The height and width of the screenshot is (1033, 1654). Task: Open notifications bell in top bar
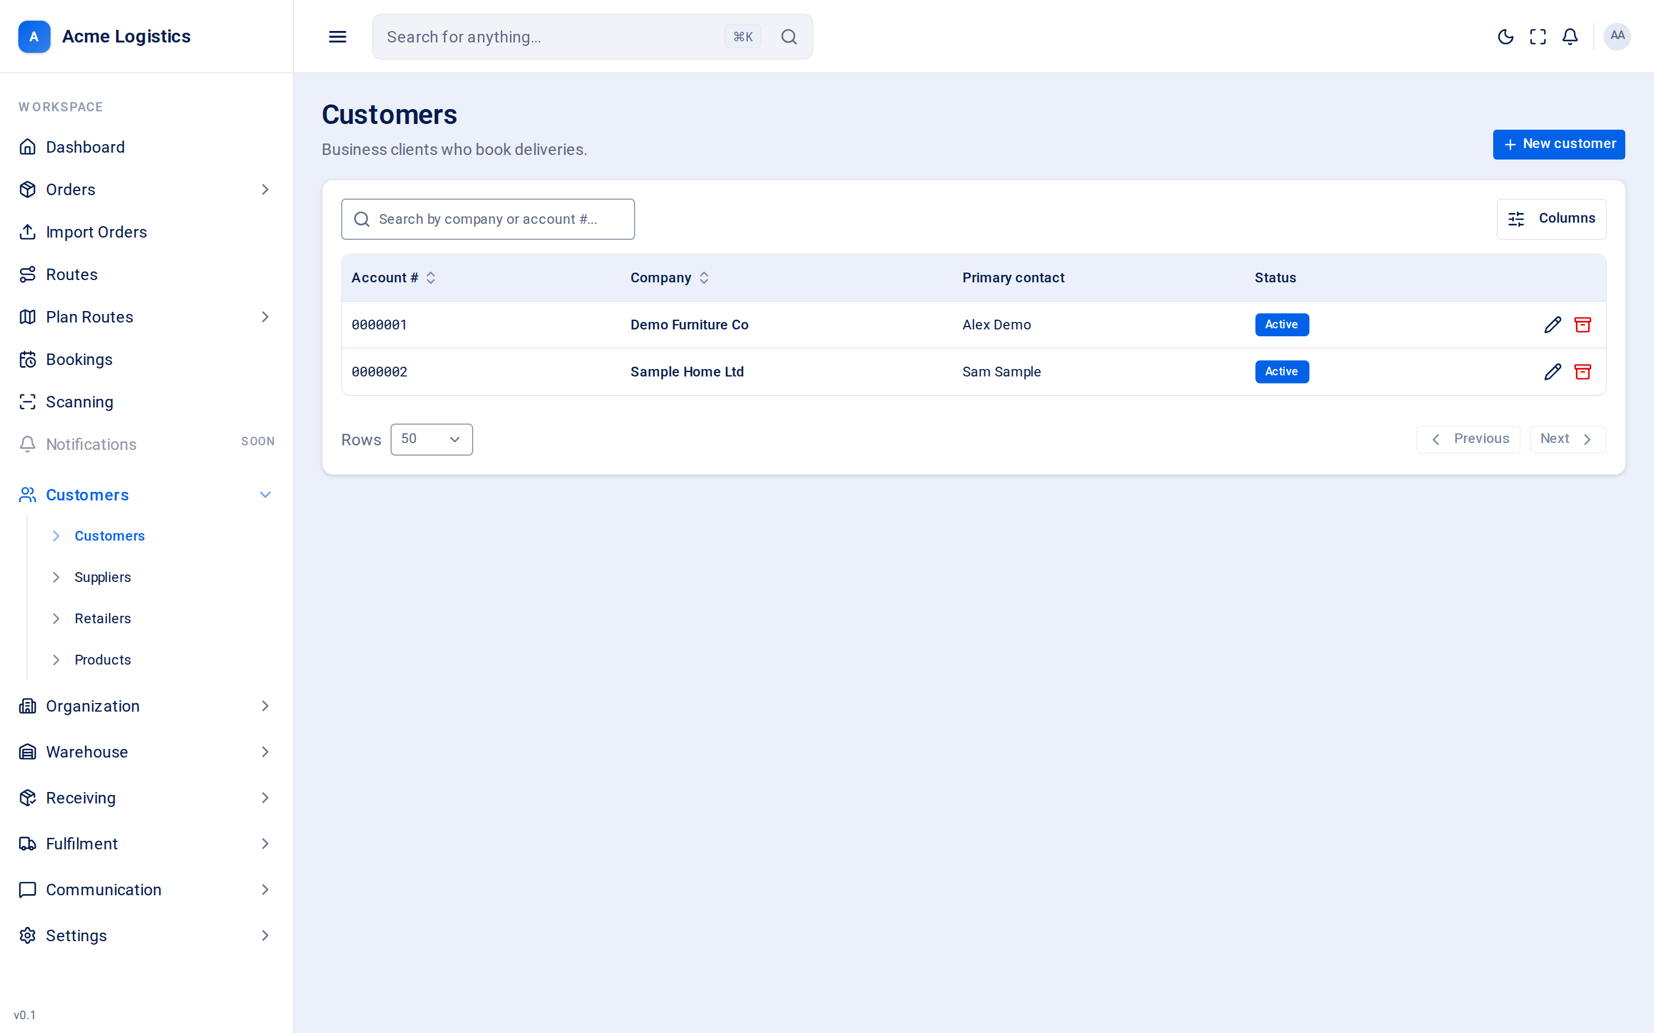tap(1570, 37)
